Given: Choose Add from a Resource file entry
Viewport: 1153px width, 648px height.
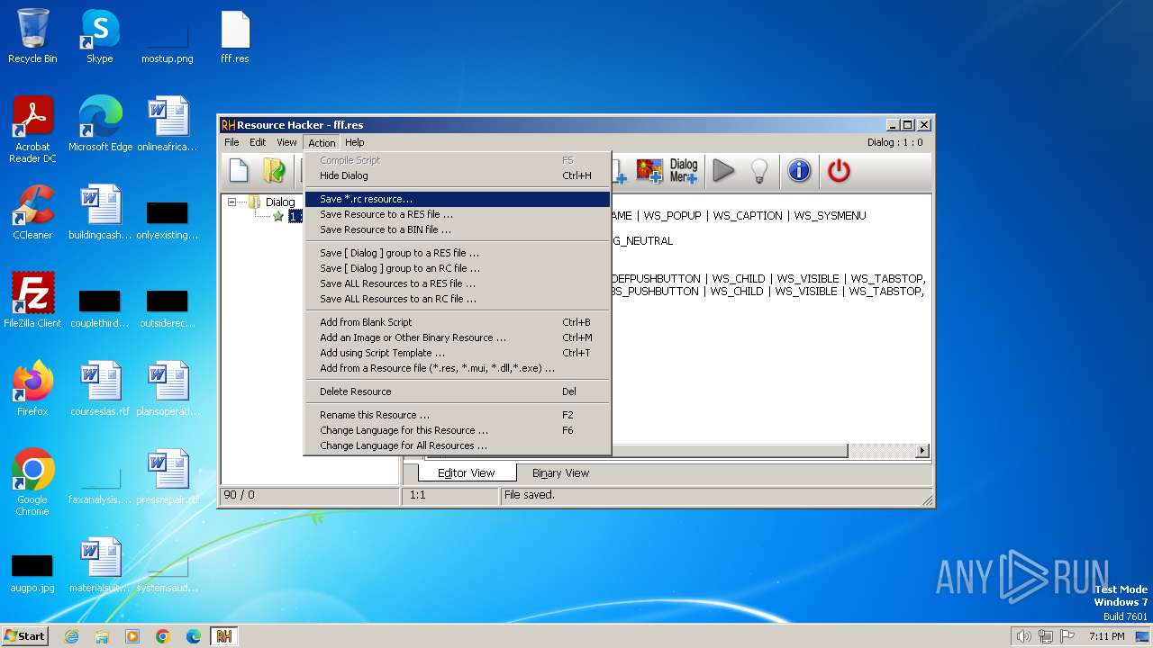Looking at the screenshot, I should coord(458,368).
